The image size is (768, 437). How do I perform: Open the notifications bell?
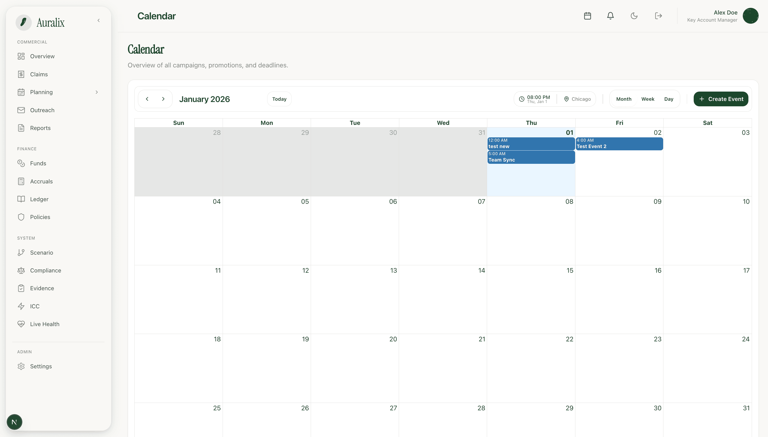[x=610, y=16]
